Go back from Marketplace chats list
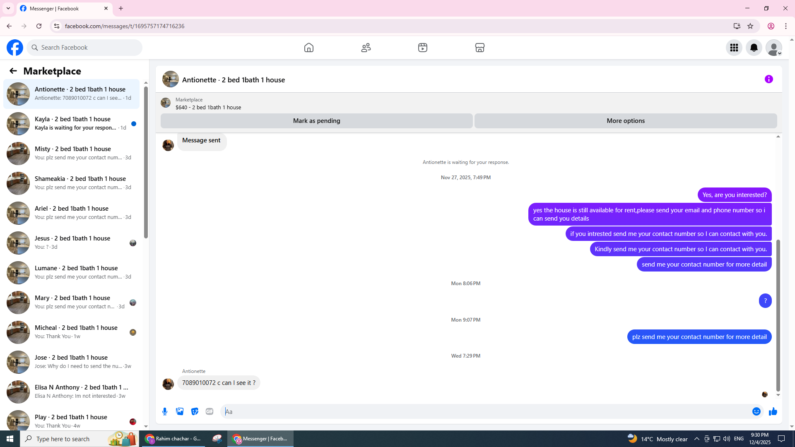 (x=13, y=71)
